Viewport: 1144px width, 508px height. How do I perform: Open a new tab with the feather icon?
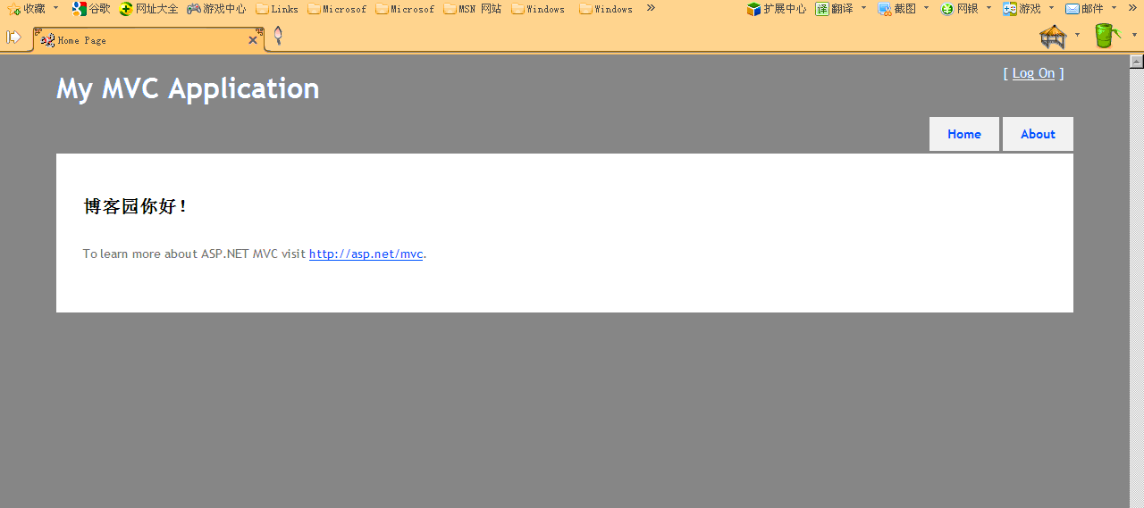(278, 37)
